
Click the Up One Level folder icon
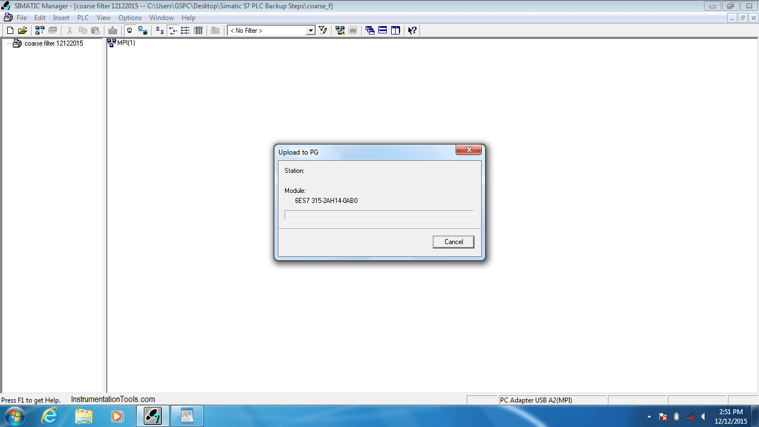tap(216, 31)
